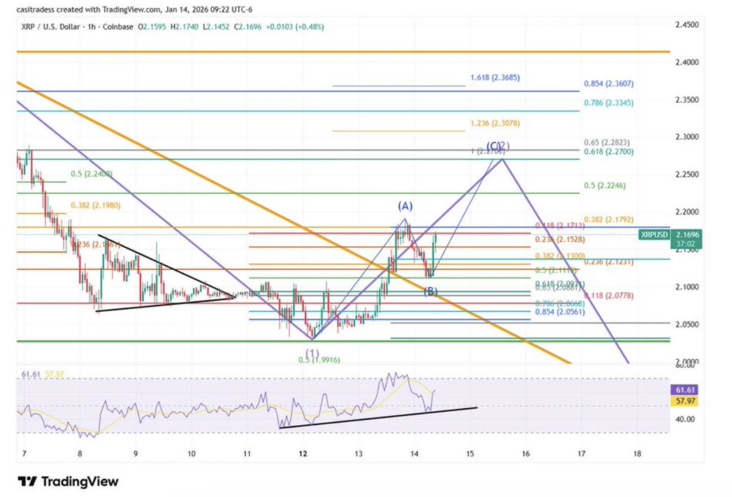Image resolution: width=732 pixels, height=497 pixels.
Task: Click the (1) wave label near the low
Action: click(x=312, y=353)
